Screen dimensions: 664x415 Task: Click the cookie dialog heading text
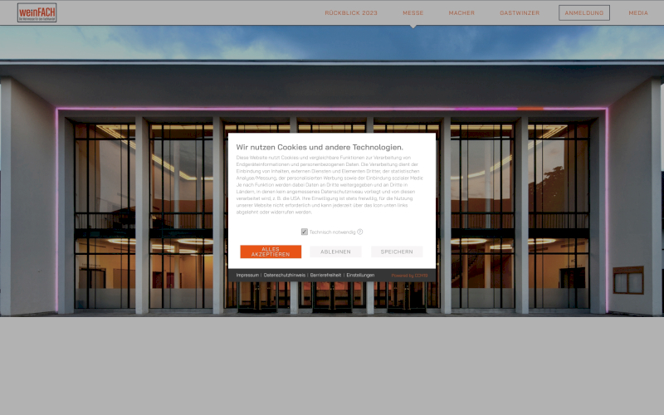320,147
